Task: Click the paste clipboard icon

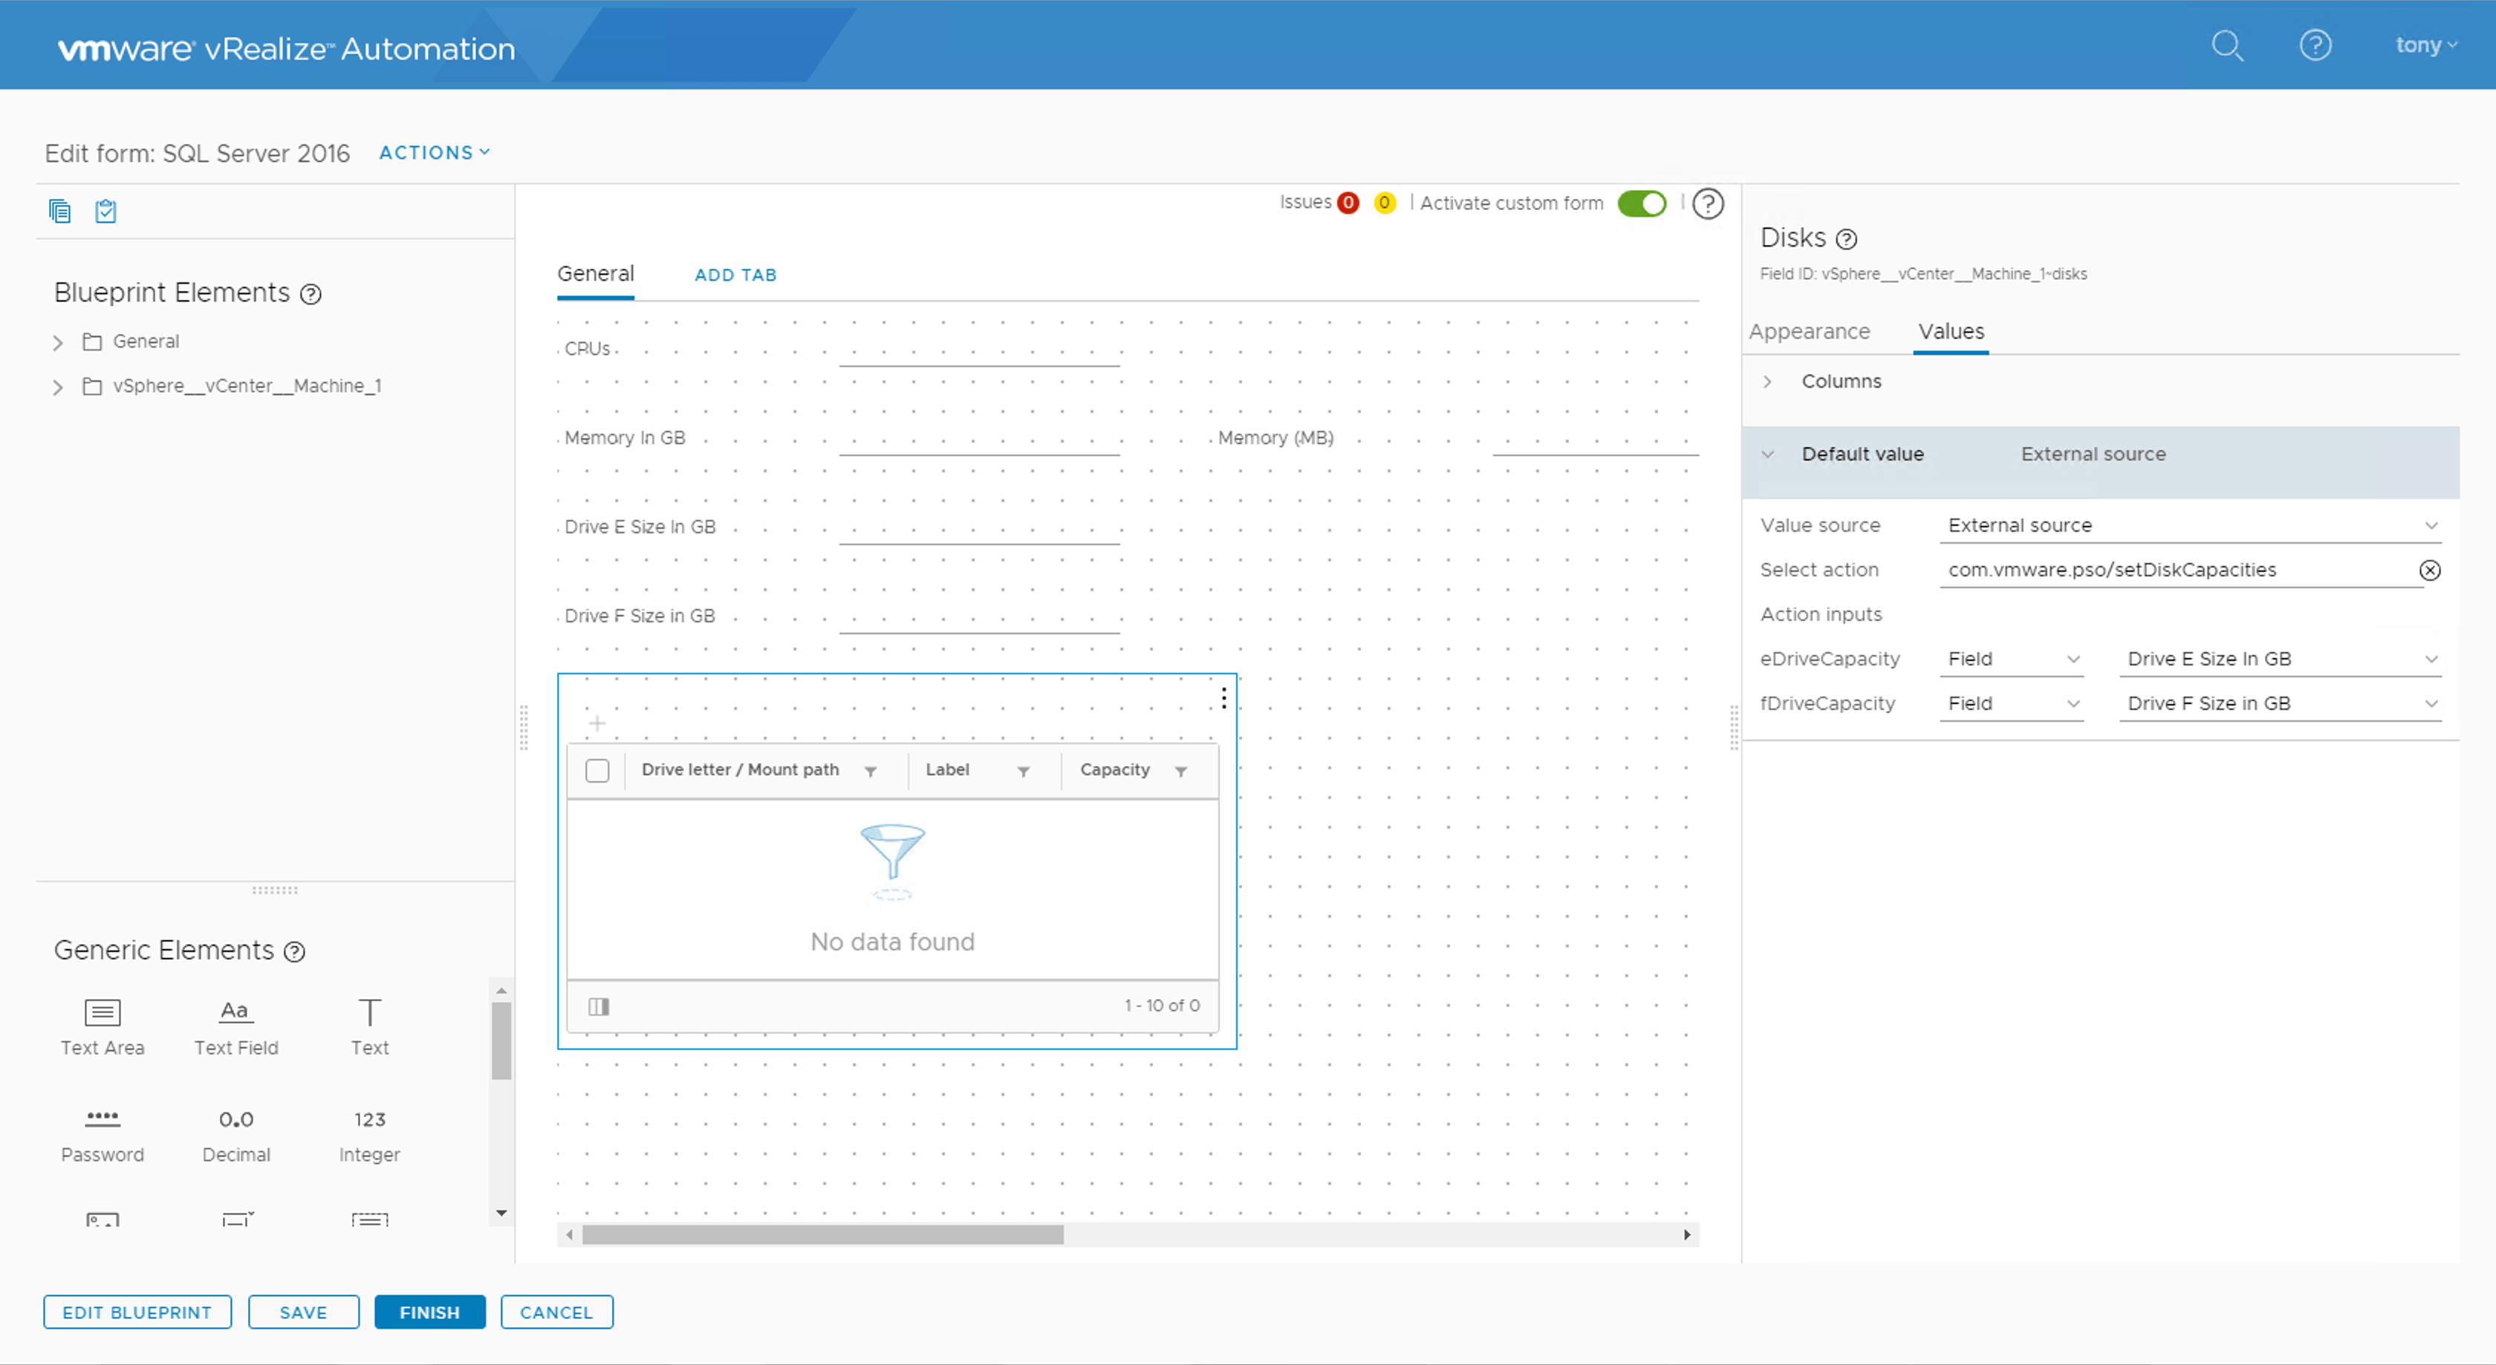Action: click(x=105, y=210)
